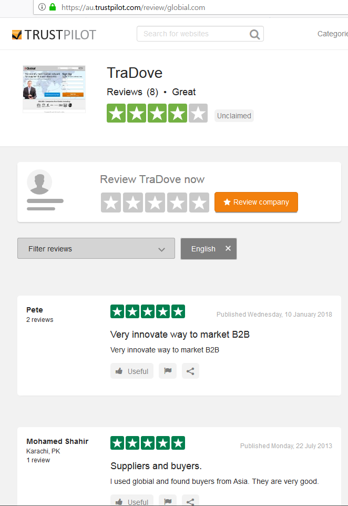Flag Pete's review with the flag icon

[168, 371]
